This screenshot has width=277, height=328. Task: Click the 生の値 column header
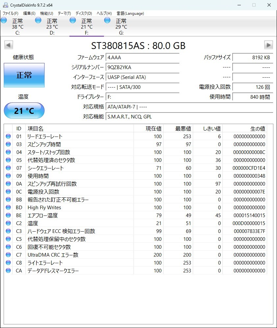click(245, 128)
